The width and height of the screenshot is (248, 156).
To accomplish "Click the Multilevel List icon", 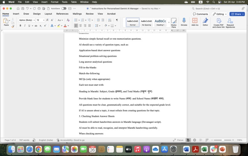I will (x=89, y=20).
